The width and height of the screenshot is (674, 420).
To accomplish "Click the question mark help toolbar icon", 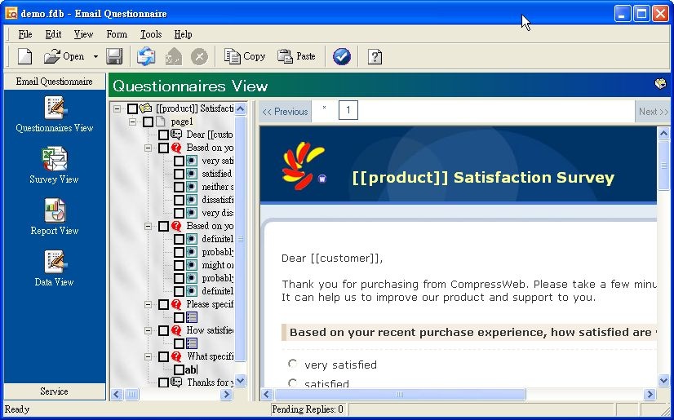I will [x=375, y=56].
